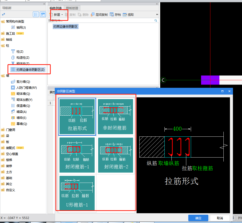Click the purple column block in drawing
242x223 pixels.
pyautogui.click(x=210, y=80)
